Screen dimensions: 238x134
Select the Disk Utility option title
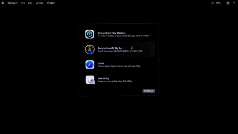click(103, 78)
